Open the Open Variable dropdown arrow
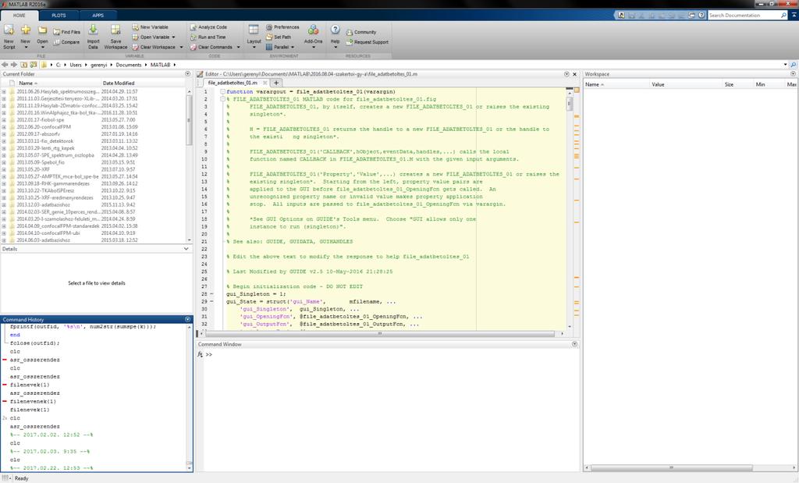Image resolution: width=799 pixels, height=483 pixels. pyautogui.click(x=174, y=37)
